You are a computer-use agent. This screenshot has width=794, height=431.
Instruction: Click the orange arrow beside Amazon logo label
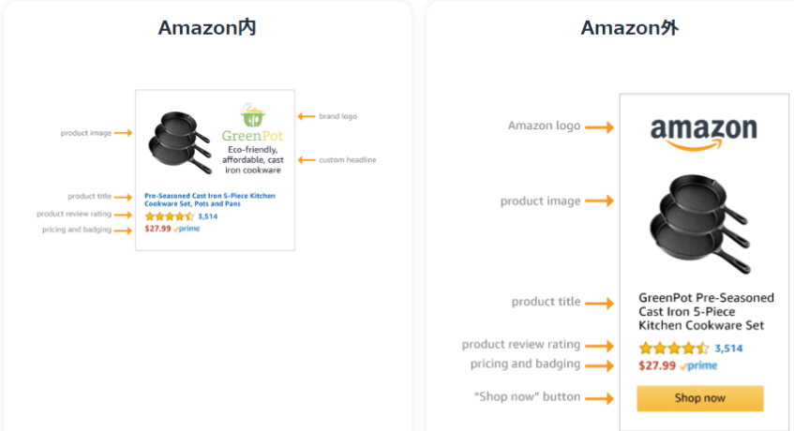pyautogui.click(x=600, y=127)
